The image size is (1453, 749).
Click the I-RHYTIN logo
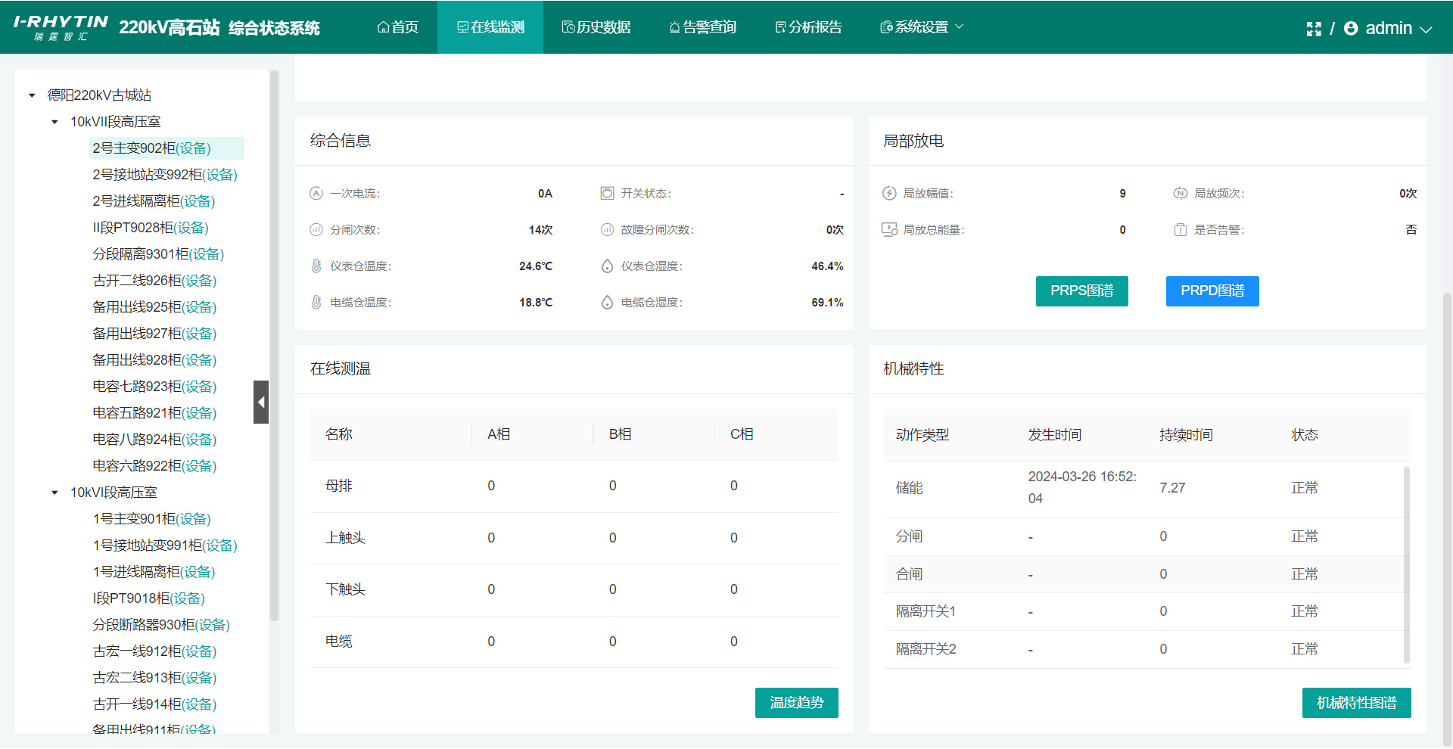61,27
